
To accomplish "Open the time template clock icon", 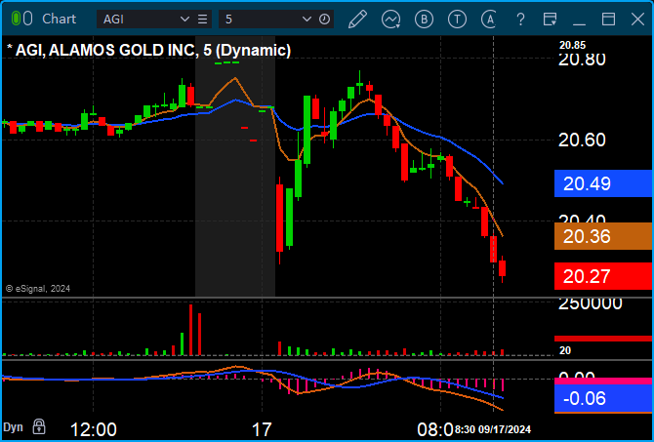I will [324, 20].
